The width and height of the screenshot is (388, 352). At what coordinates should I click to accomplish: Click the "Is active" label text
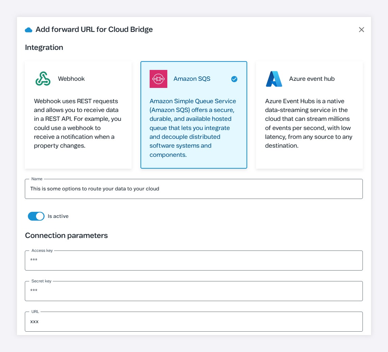coord(58,216)
